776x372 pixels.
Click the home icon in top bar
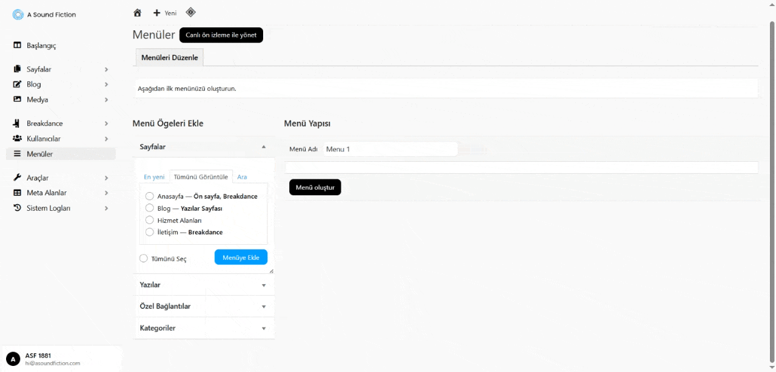pyautogui.click(x=138, y=13)
